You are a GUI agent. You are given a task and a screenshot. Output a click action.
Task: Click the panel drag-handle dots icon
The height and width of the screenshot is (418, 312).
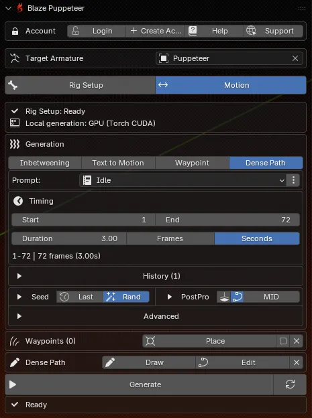click(x=302, y=9)
